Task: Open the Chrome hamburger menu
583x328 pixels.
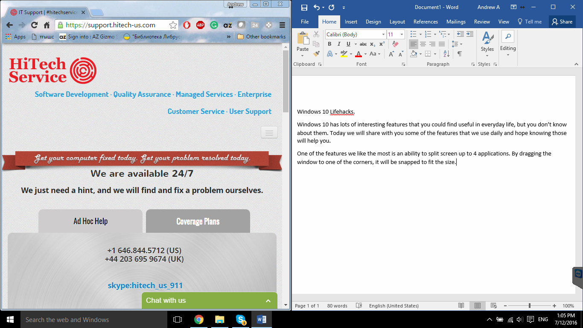Action: (x=282, y=25)
